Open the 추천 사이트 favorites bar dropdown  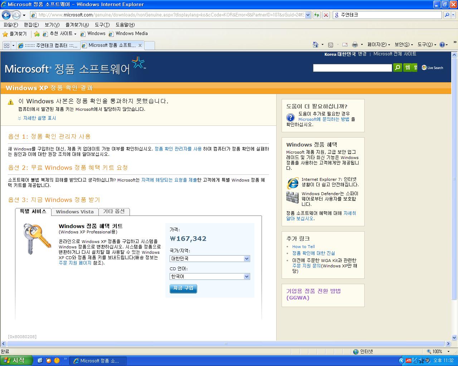click(x=59, y=34)
